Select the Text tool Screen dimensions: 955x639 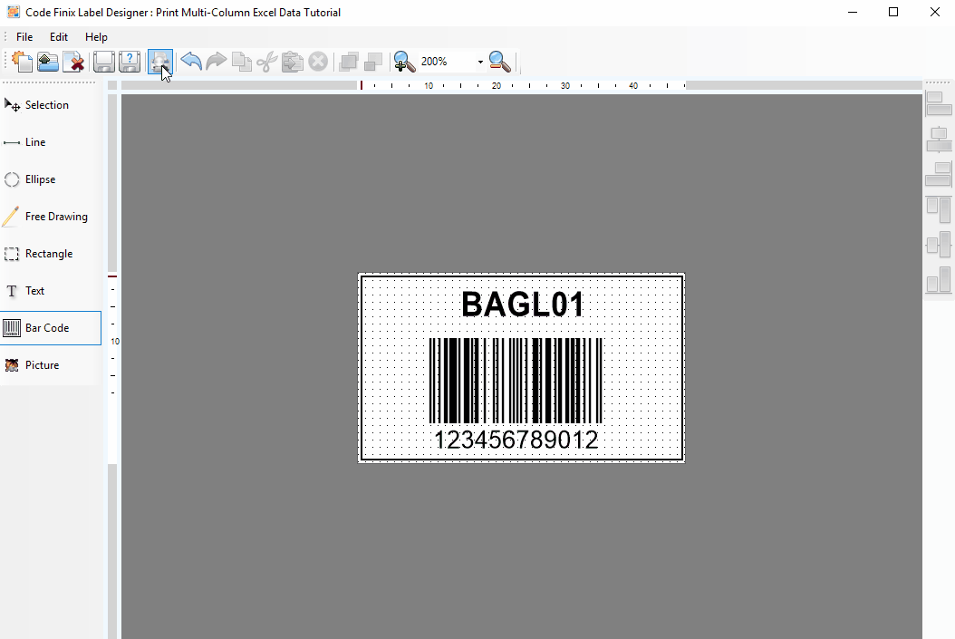click(51, 291)
